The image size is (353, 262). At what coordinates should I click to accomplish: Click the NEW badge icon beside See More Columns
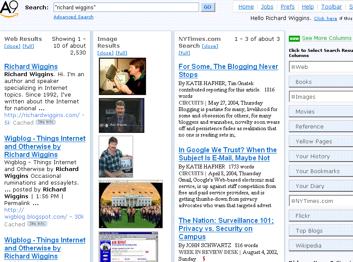tap(294, 39)
